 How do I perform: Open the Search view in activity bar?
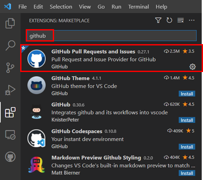click(10, 45)
